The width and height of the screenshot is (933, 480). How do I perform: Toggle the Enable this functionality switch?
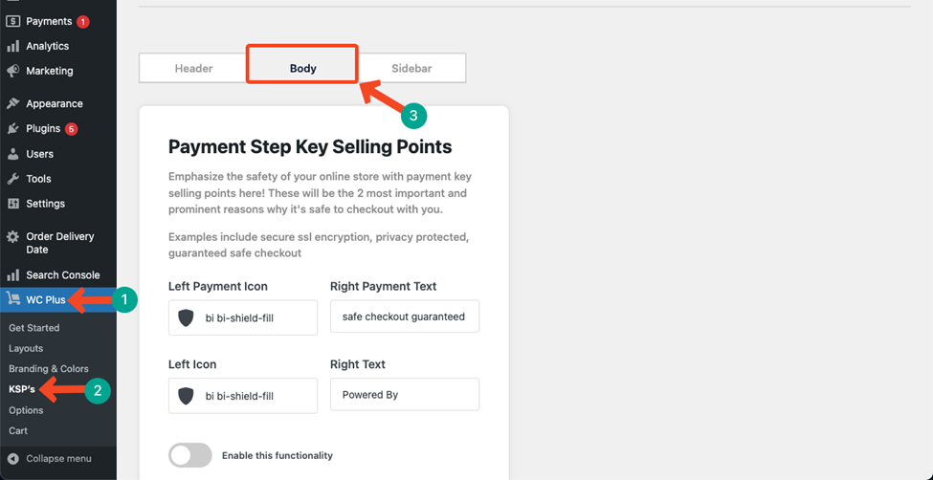click(x=190, y=455)
